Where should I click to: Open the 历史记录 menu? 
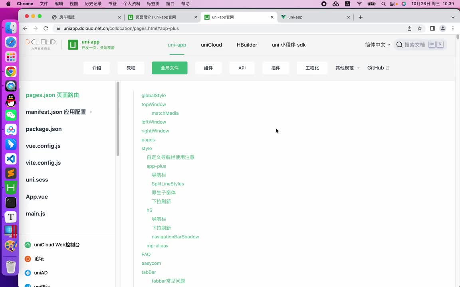pyautogui.click(x=93, y=4)
